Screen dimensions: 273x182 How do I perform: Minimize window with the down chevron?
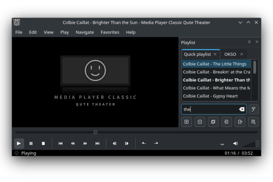coord(240,23)
